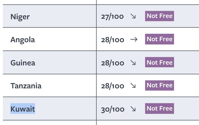This screenshot has width=199, height=125.
Task: Click the downward trend arrow for Kuwait
Action: (133, 109)
